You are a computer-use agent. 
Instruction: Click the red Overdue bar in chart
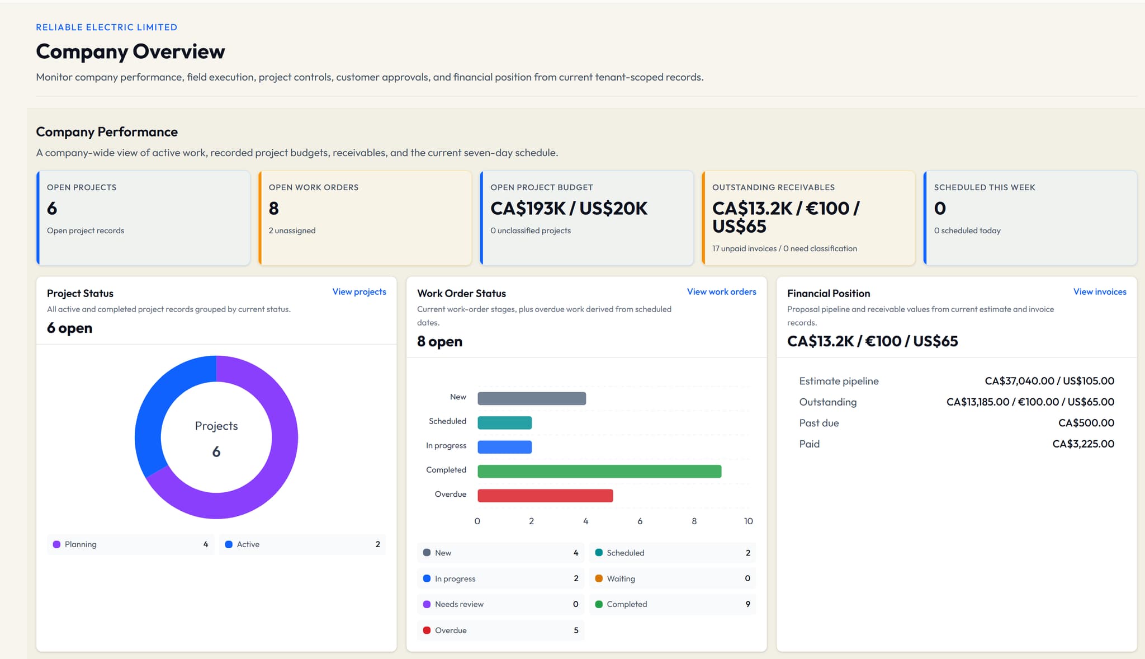[x=545, y=496]
